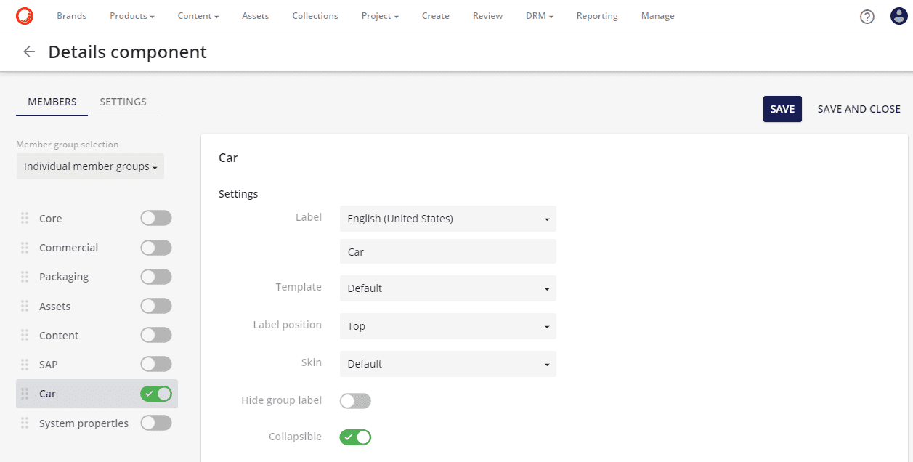Grab the drag handle for Content group
Screen dimensions: 913x462
[25, 335]
